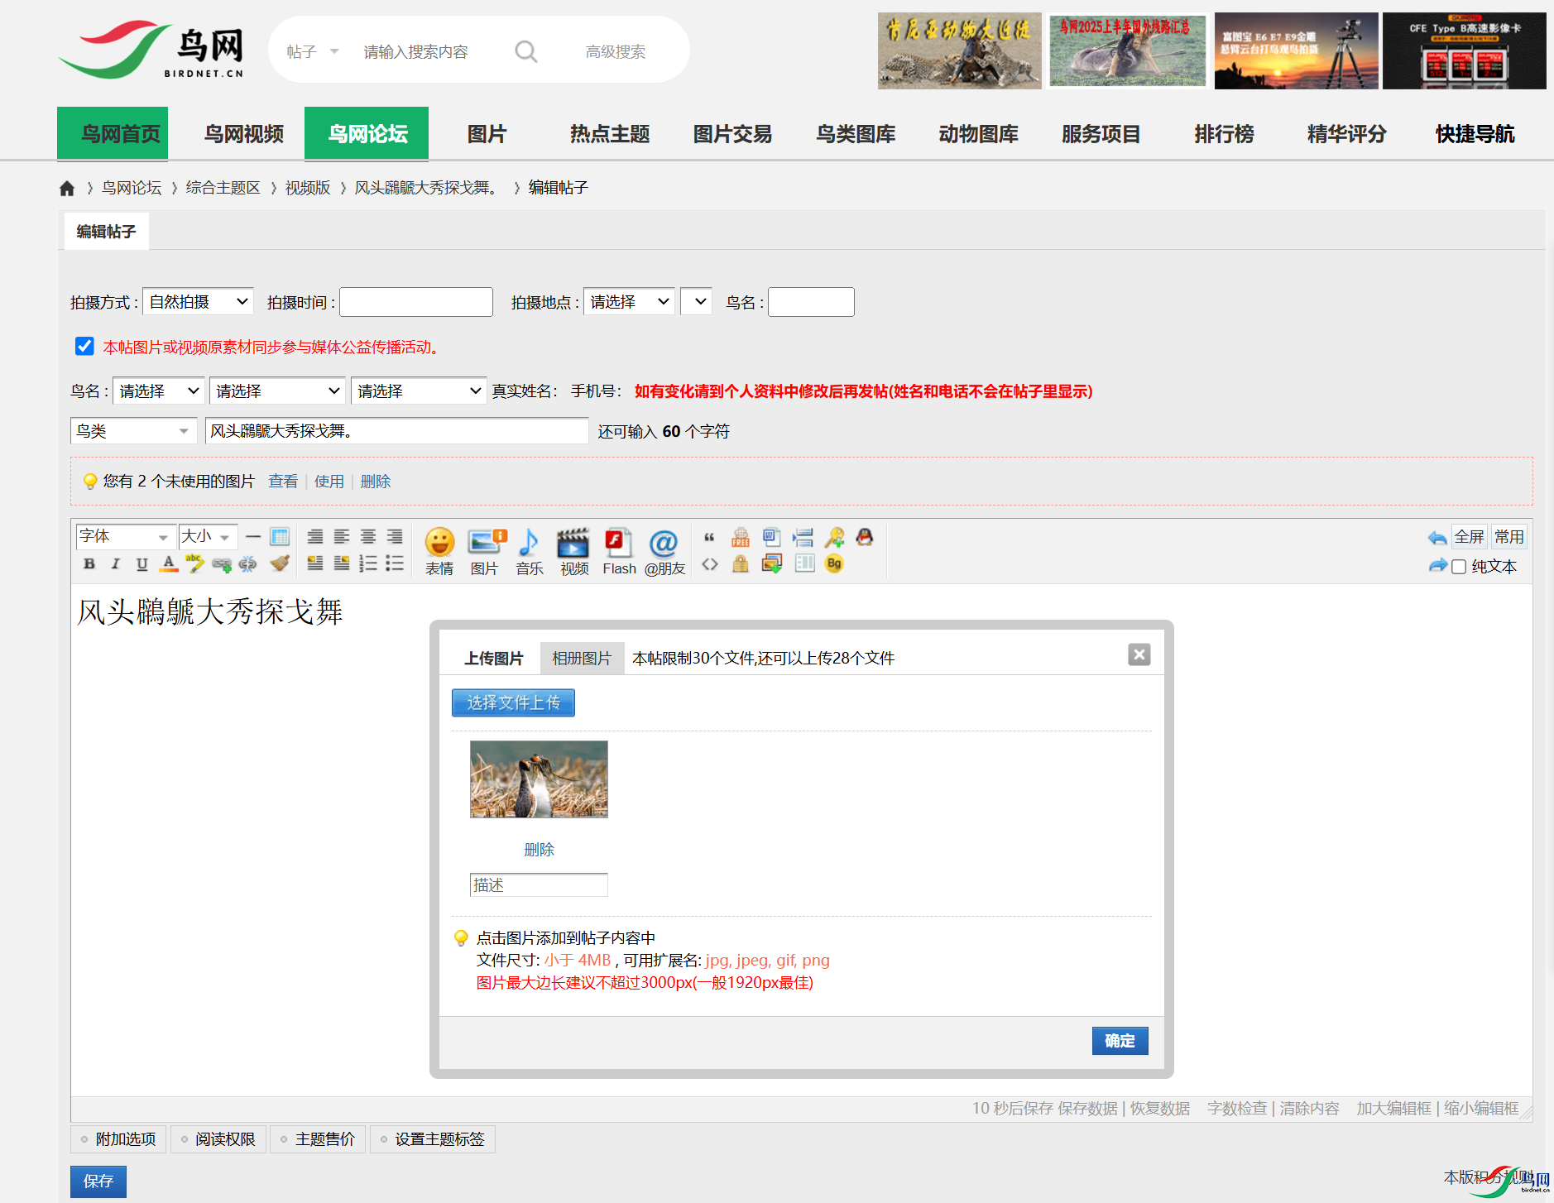Close the upload image dialog

pyautogui.click(x=1139, y=654)
